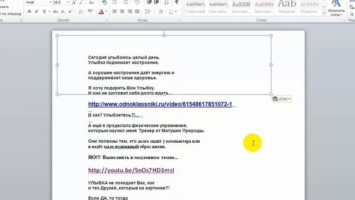Sort text with the sort button
This screenshot has width=355, height=200.
click(166, 2)
